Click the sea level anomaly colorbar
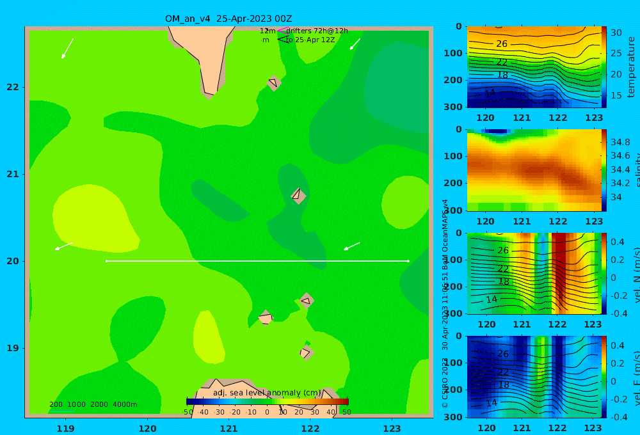 268,402
